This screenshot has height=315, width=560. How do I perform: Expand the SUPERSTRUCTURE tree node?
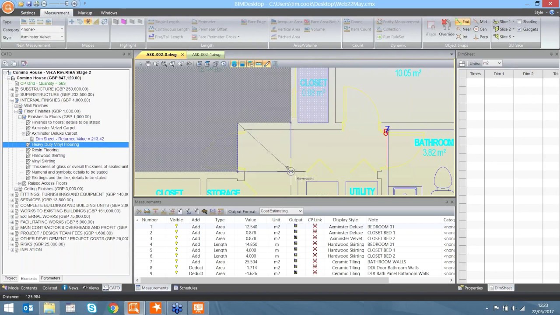coord(12,94)
